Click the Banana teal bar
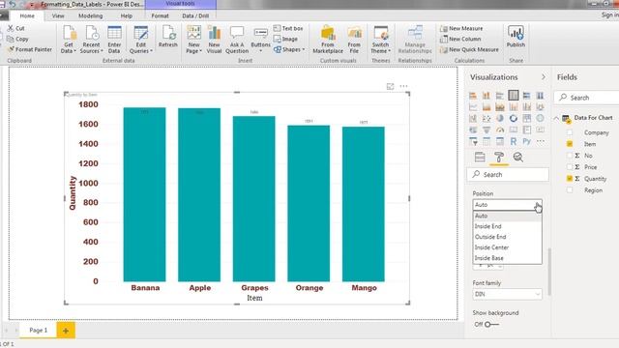Screen dimensions: 619x348 coord(144,194)
